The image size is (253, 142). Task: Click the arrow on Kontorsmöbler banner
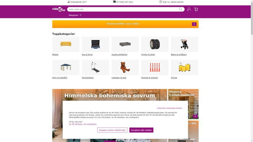[x=194, y=24]
